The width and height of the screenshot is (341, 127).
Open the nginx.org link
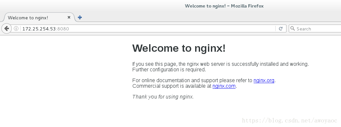[x=264, y=81]
